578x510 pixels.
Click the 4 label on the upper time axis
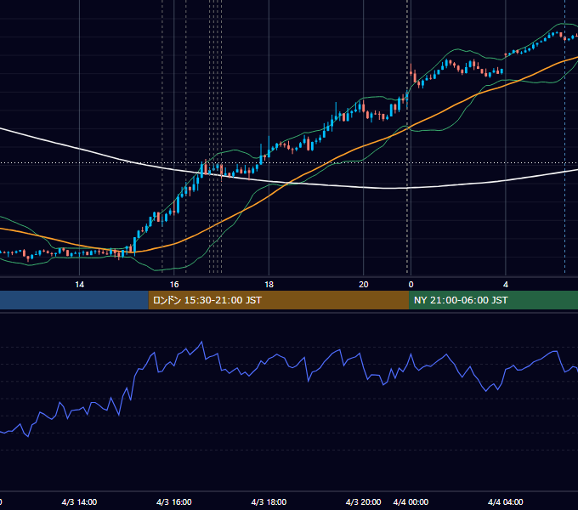coord(506,285)
